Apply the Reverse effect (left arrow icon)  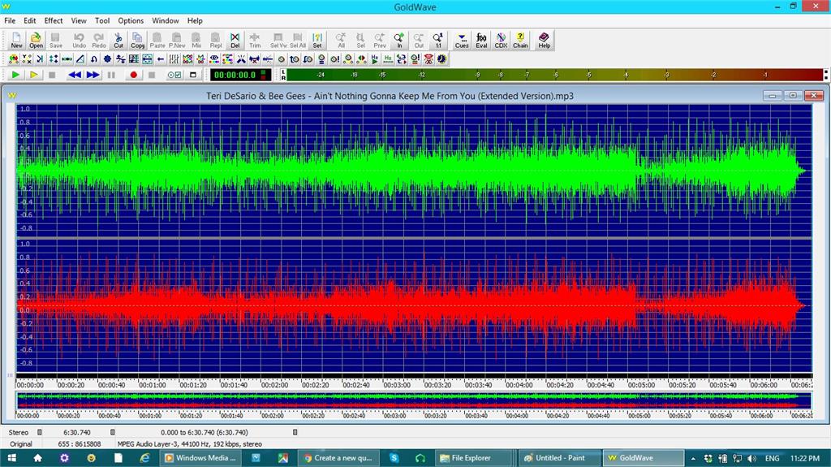[x=161, y=59]
